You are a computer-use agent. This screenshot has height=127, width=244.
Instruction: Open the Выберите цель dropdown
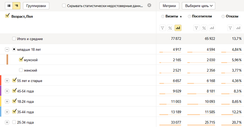coord(199,6)
